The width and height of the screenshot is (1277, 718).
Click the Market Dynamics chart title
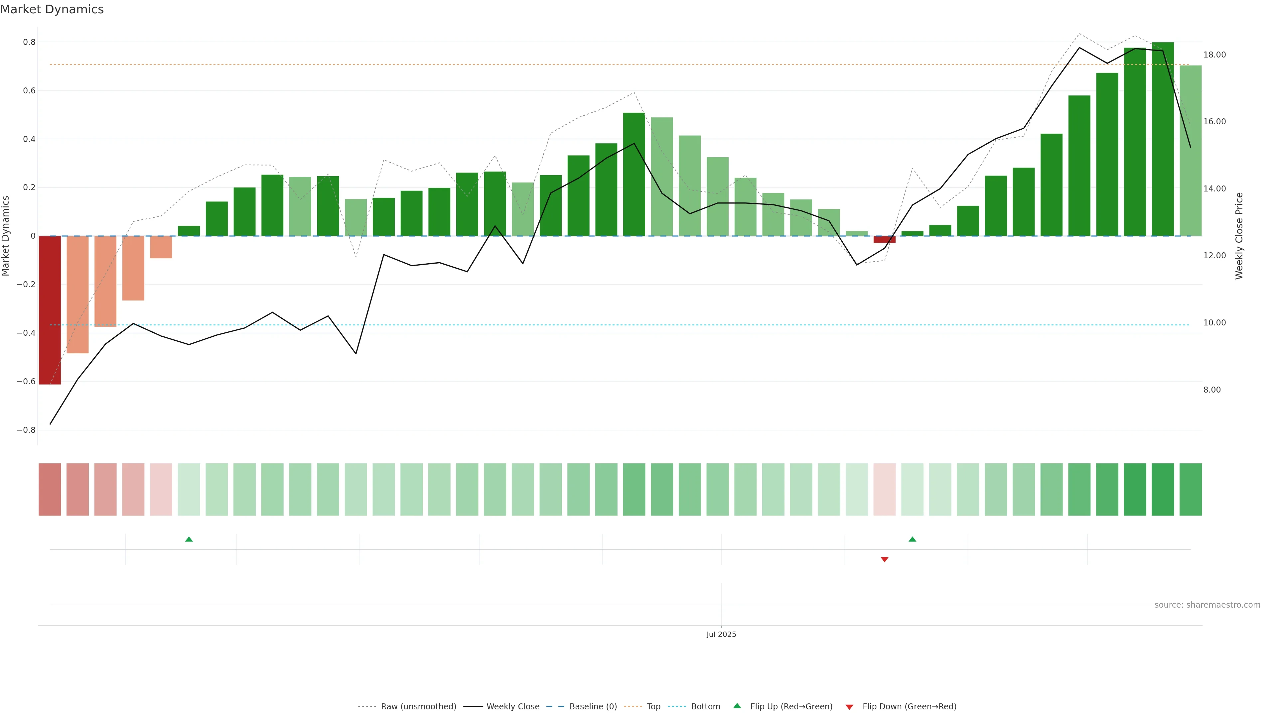[52, 9]
